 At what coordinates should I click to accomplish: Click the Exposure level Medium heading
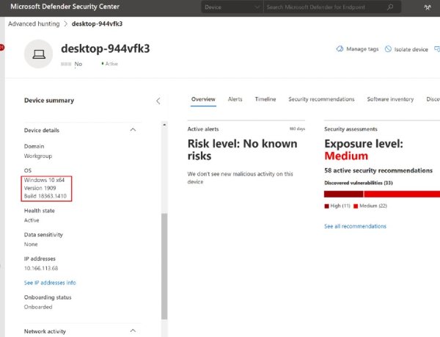[364, 150]
